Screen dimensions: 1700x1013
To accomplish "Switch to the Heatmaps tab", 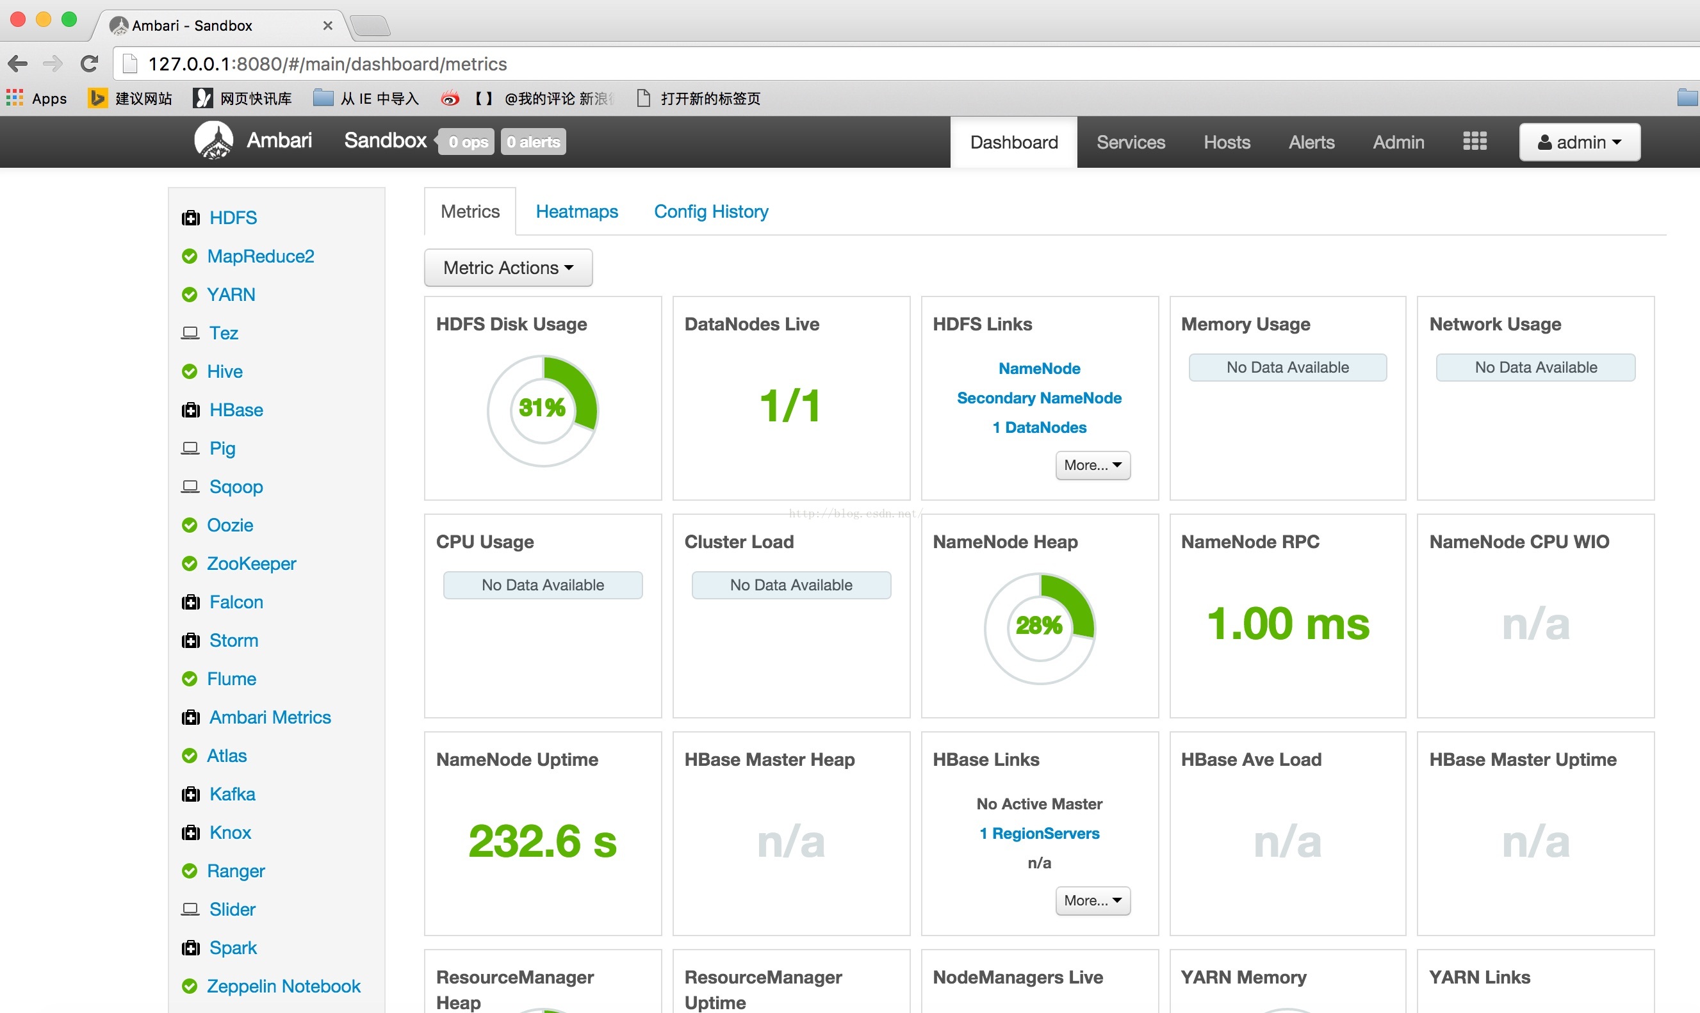I will pyautogui.click(x=576, y=211).
